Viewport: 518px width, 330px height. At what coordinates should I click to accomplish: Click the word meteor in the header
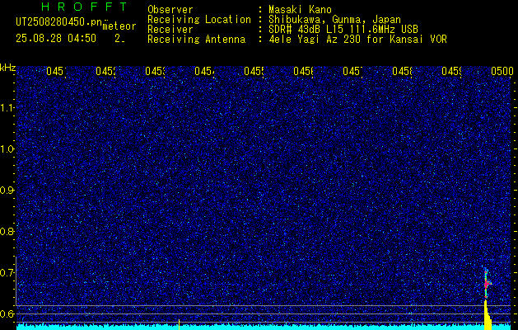click(x=119, y=26)
